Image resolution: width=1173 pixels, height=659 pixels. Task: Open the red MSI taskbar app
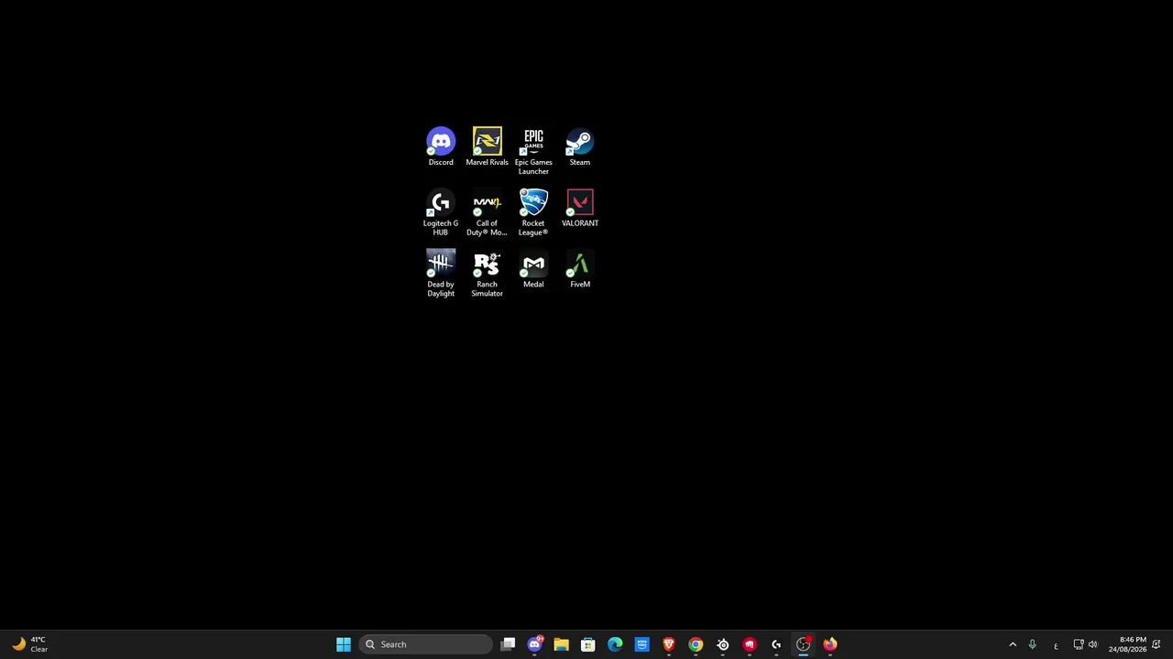point(750,644)
